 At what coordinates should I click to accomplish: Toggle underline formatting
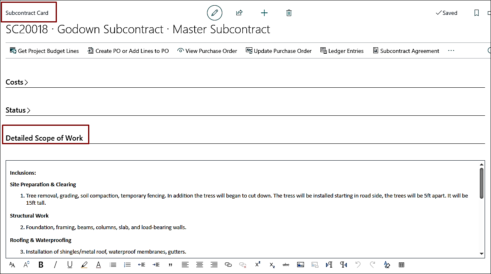(x=70, y=265)
